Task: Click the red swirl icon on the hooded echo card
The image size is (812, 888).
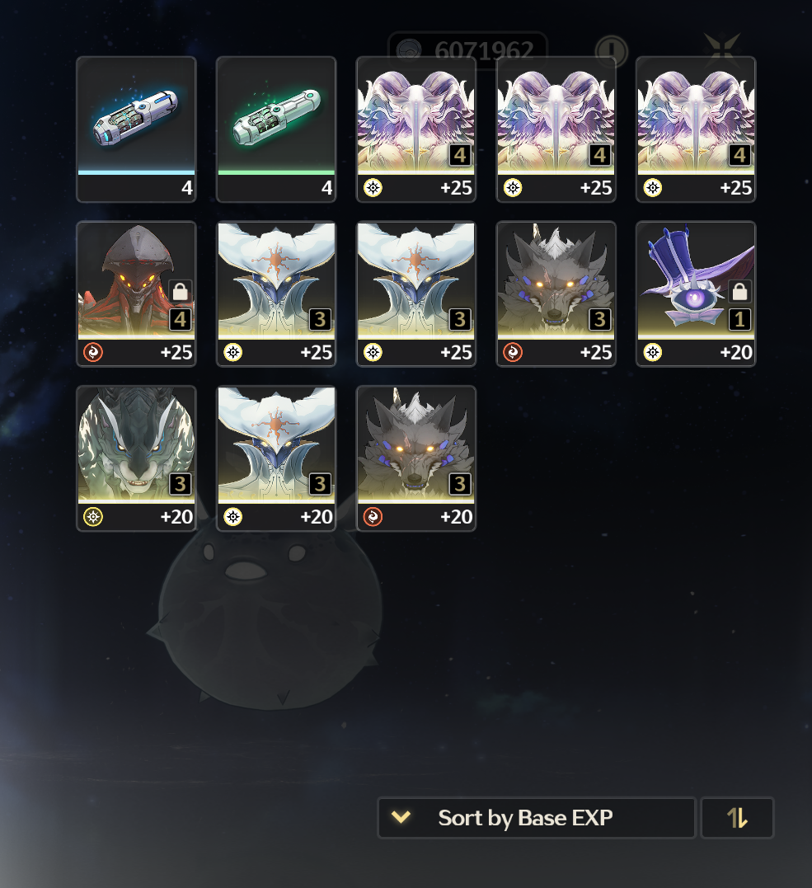Action: pos(93,352)
